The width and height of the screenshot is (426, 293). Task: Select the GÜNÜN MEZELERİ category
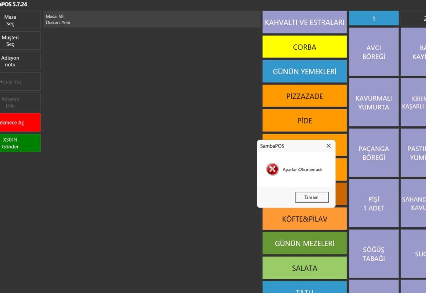click(x=305, y=243)
